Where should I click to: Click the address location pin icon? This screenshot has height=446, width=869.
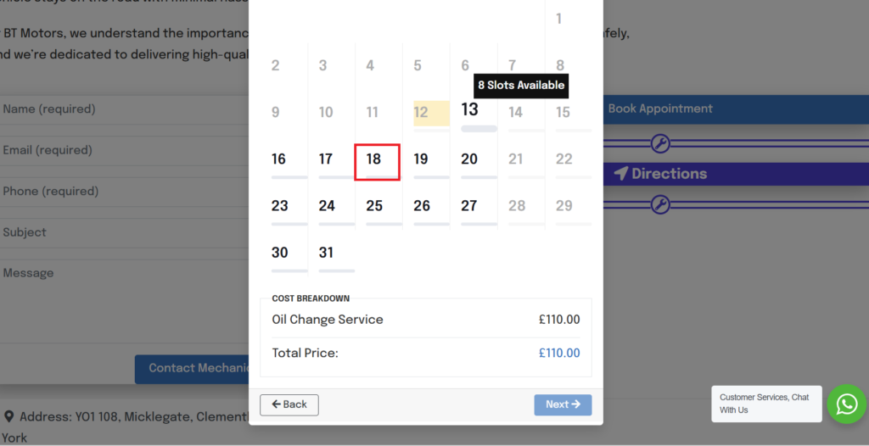point(8,417)
